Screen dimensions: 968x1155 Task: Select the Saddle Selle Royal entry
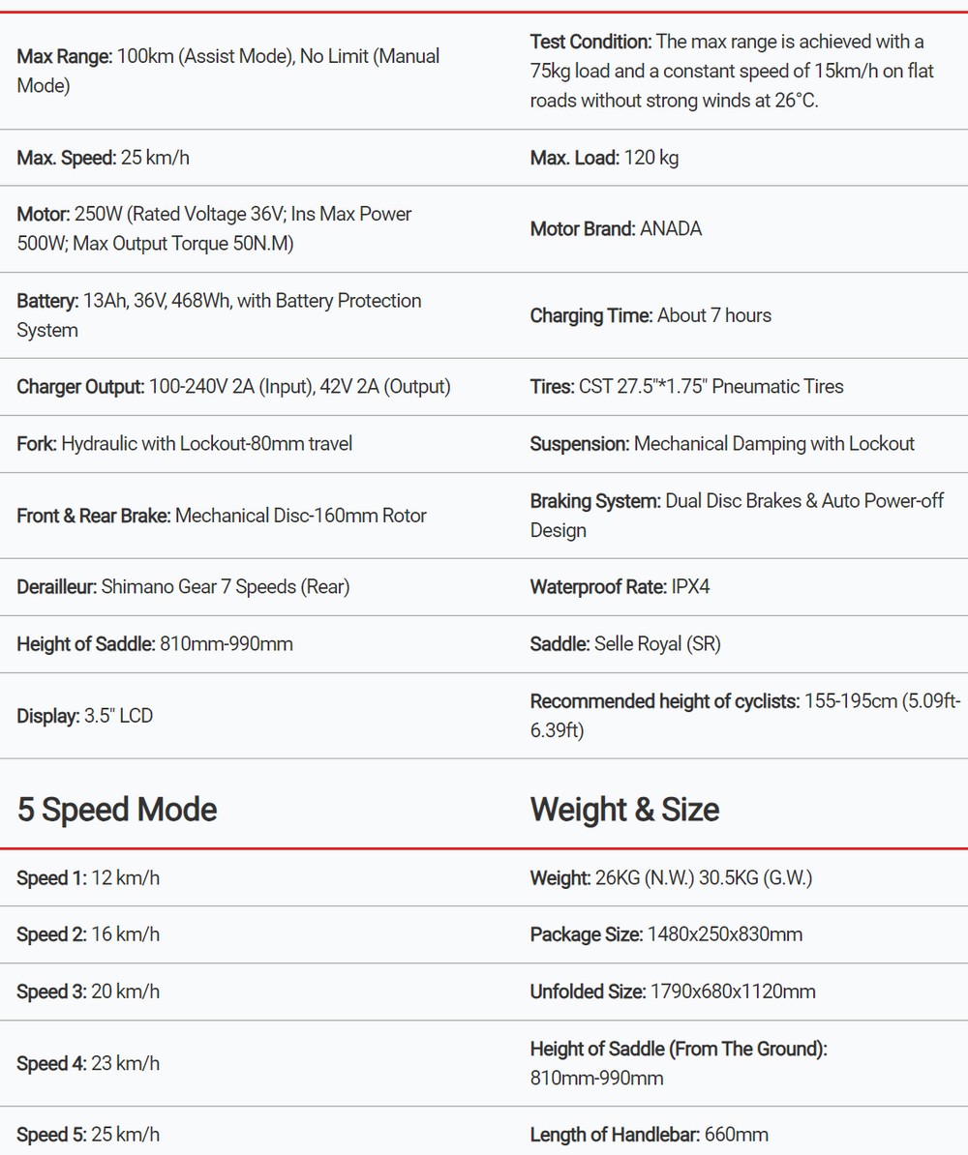click(x=625, y=644)
